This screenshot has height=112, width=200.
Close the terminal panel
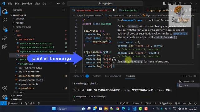pyautogui.click(x=195, y=76)
